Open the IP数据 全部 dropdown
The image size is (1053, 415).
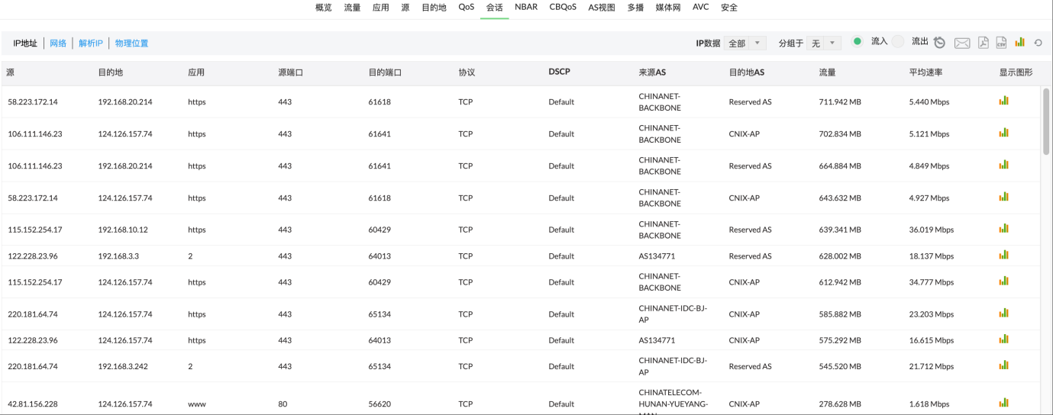pyautogui.click(x=745, y=43)
